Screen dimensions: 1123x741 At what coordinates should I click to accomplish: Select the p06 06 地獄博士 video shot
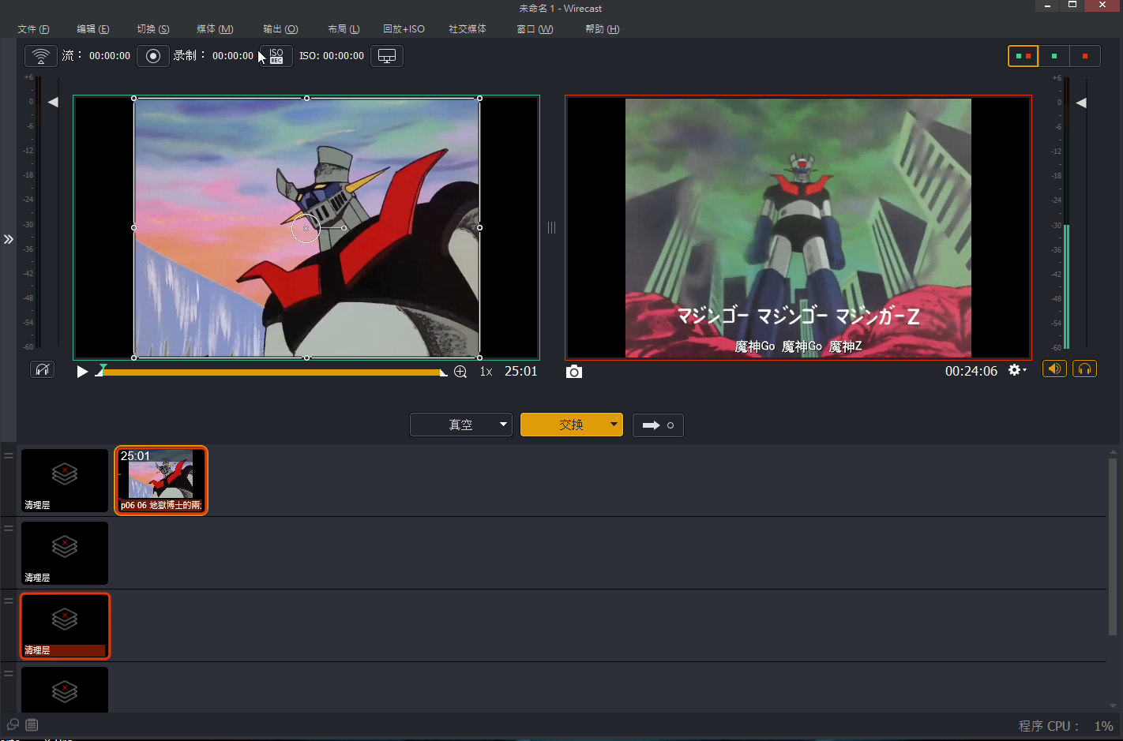click(161, 481)
